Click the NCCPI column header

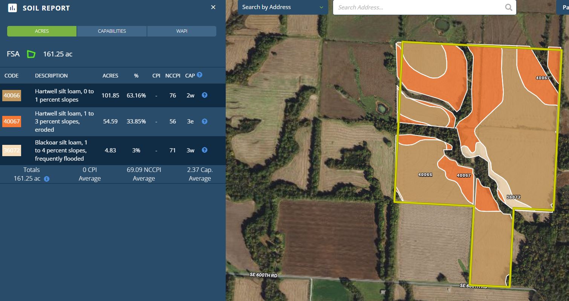(x=173, y=76)
